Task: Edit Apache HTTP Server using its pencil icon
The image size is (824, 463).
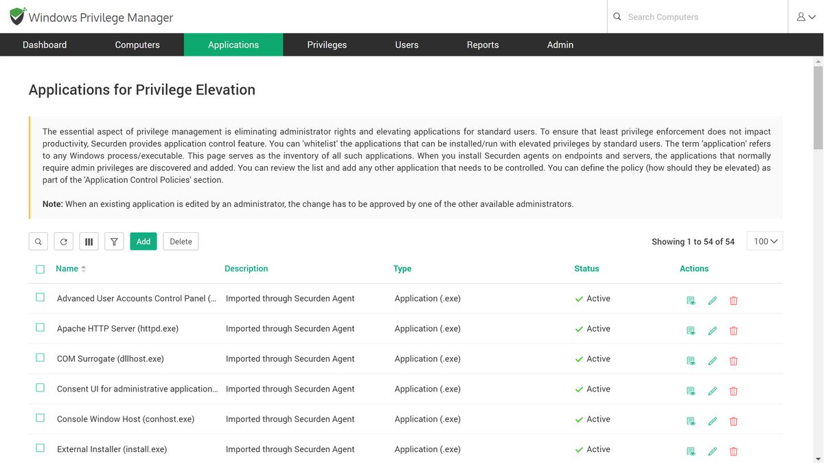Action: 712,330
